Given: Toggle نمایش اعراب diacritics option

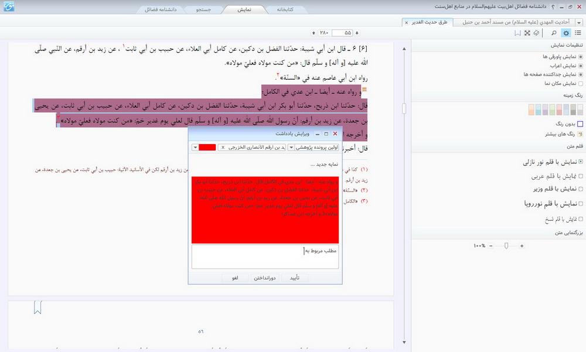Looking at the screenshot, I should coord(566,66).
